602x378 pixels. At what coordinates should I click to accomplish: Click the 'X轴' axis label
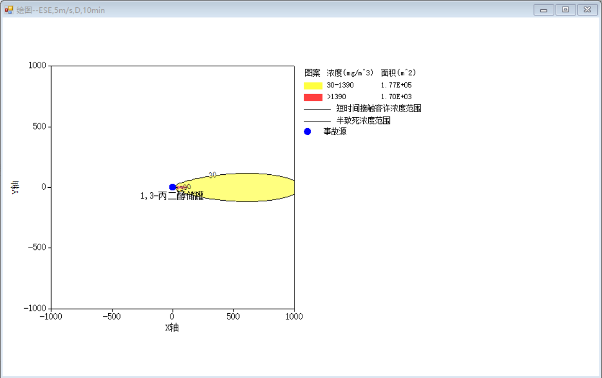pyautogui.click(x=172, y=328)
